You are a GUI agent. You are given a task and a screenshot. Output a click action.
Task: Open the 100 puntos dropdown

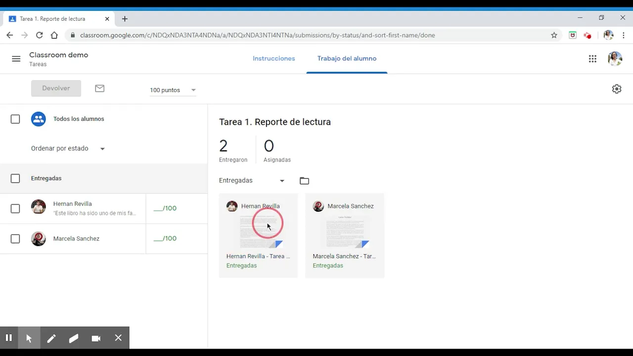[x=173, y=90]
